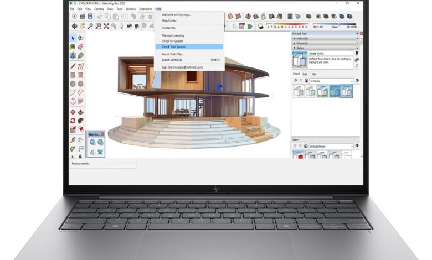This screenshot has width=432, height=260.
Task: Open Extension Warehouse icon
Action: [x=100, y=152]
